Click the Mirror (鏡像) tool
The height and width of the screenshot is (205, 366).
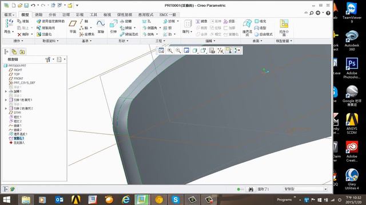click(x=201, y=21)
